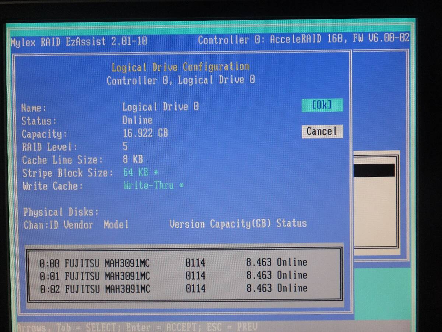Screen dimensions: 442x332
Task: Click the RAID Level value 5
Action: pos(125,146)
